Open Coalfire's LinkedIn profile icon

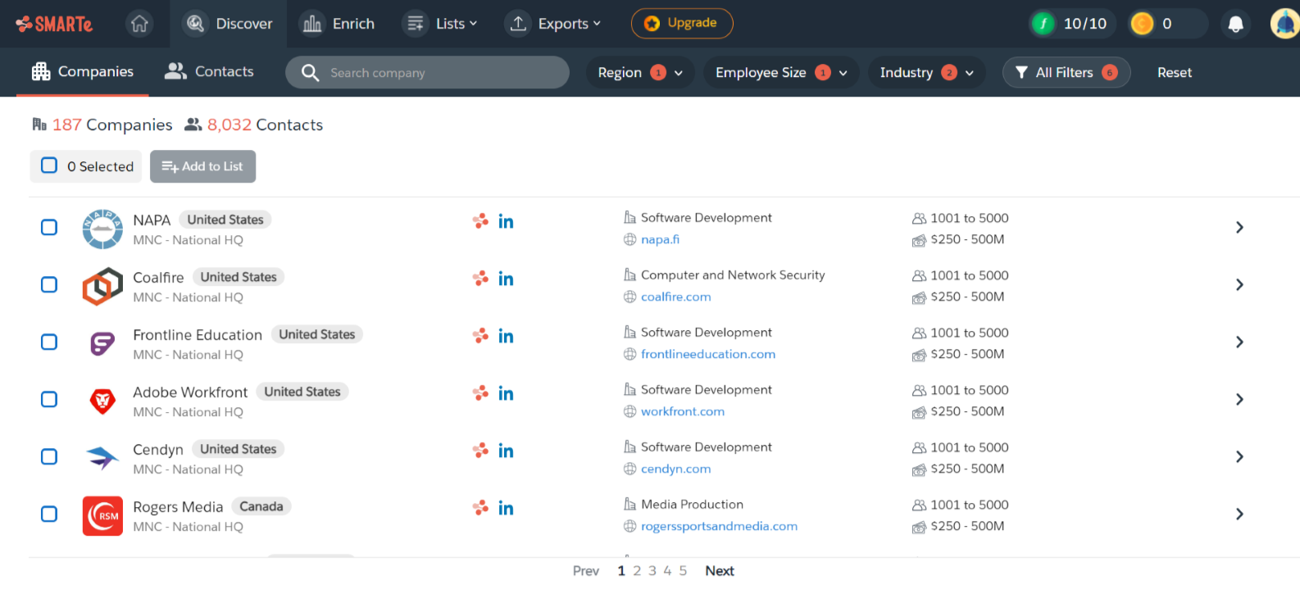[x=506, y=279]
